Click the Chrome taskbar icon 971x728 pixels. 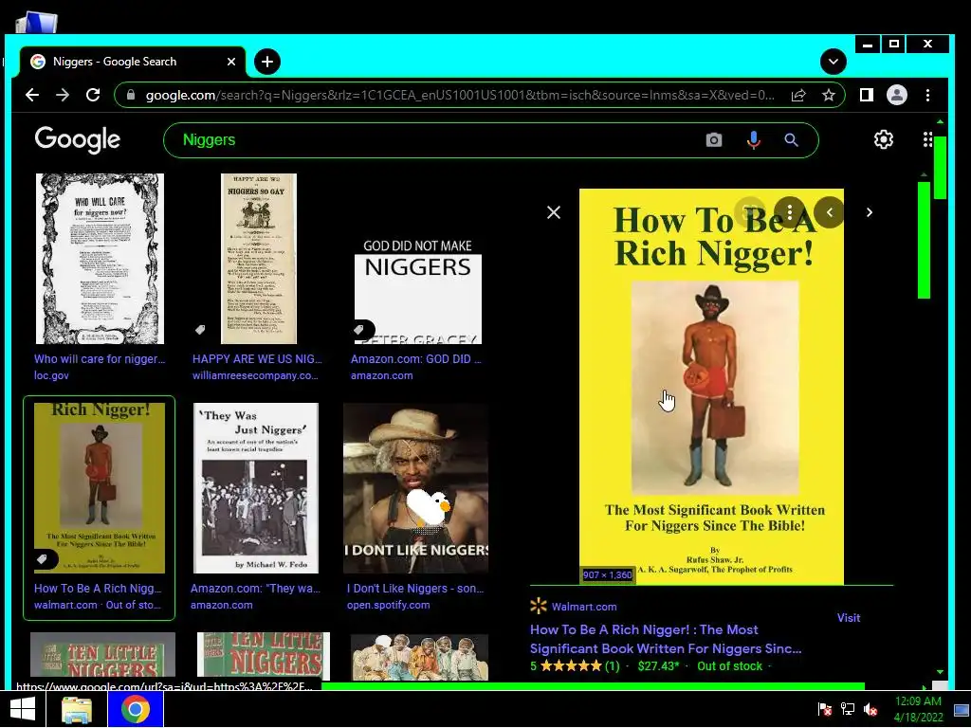coord(136,709)
